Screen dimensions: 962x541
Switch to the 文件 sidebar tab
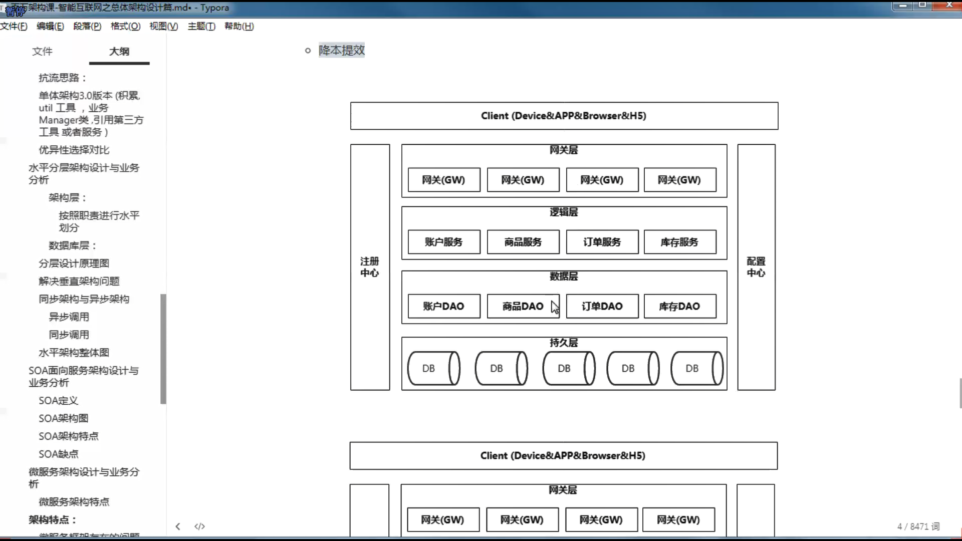42,51
